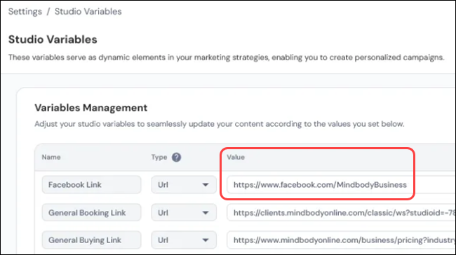
Task: Click the Name column header
Action: (x=51, y=157)
